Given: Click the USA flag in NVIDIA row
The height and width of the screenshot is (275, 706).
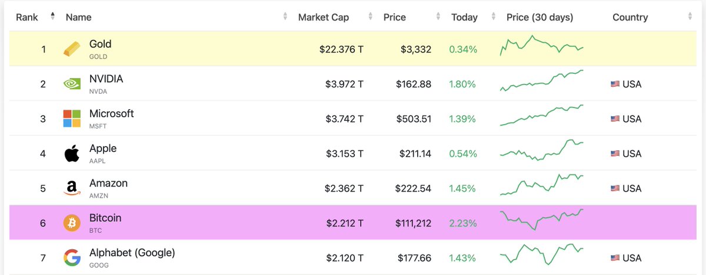Looking at the screenshot, I should (x=615, y=84).
